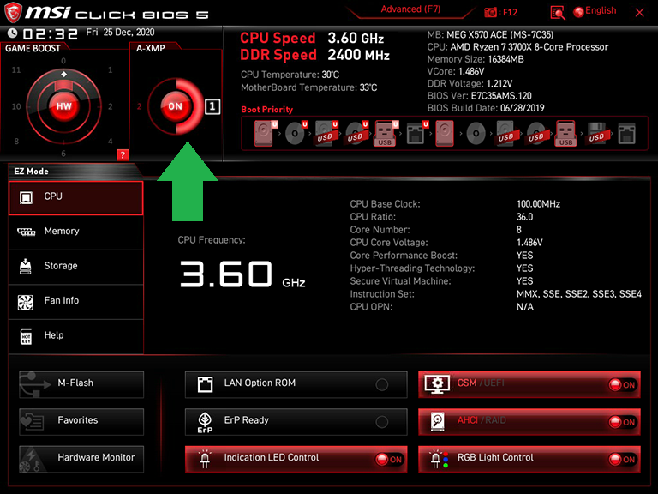658x494 pixels.
Task: Switch to Advanced (F7) mode
Action: [412, 9]
